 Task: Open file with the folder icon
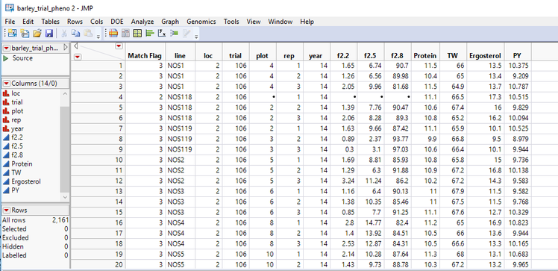tap(37, 34)
